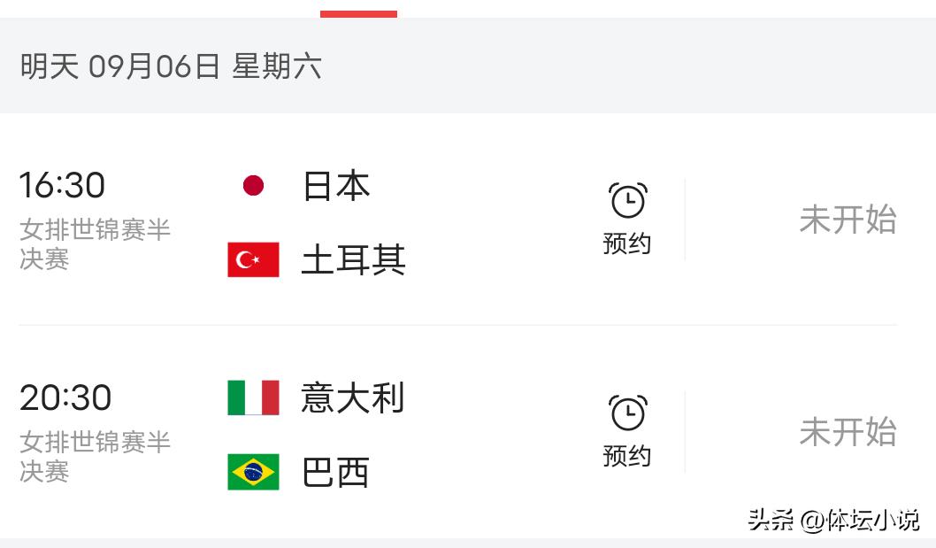Select the 预约 label under the second match
Image resolution: width=936 pixels, height=548 pixels.
626,456
